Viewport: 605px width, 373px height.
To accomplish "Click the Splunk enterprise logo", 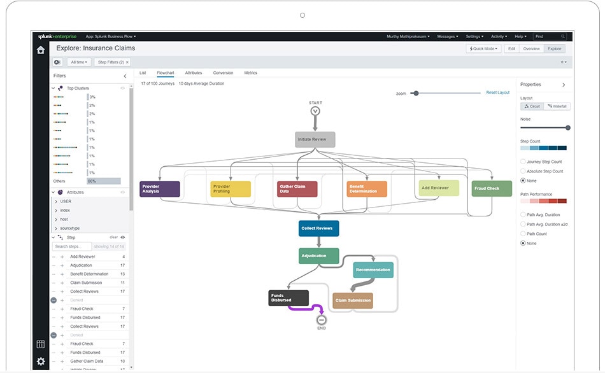I will click(57, 36).
